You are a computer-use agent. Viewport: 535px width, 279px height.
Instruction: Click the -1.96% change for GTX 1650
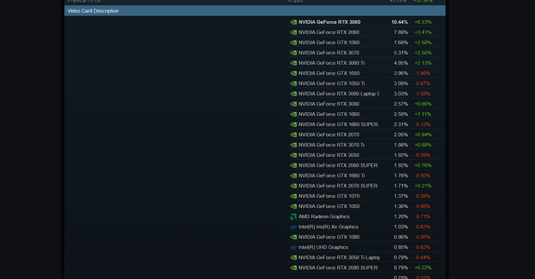[422, 73]
